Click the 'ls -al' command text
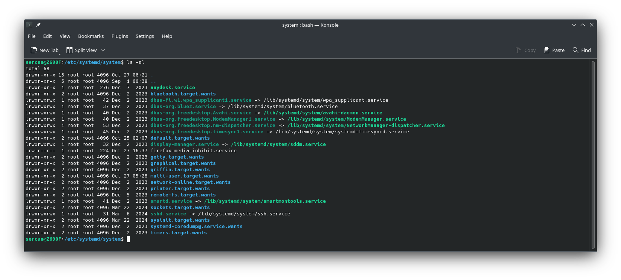Screen dimensions: 621x280 tap(136, 62)
